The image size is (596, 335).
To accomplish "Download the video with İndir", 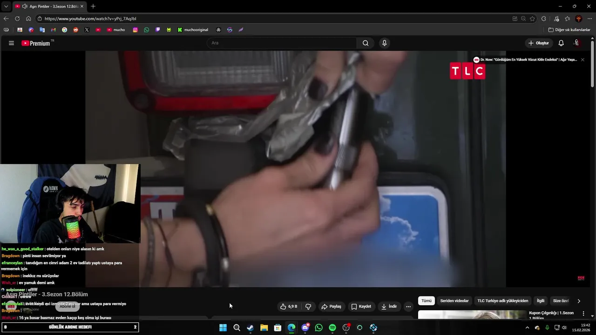I will (x=389, y=307).
